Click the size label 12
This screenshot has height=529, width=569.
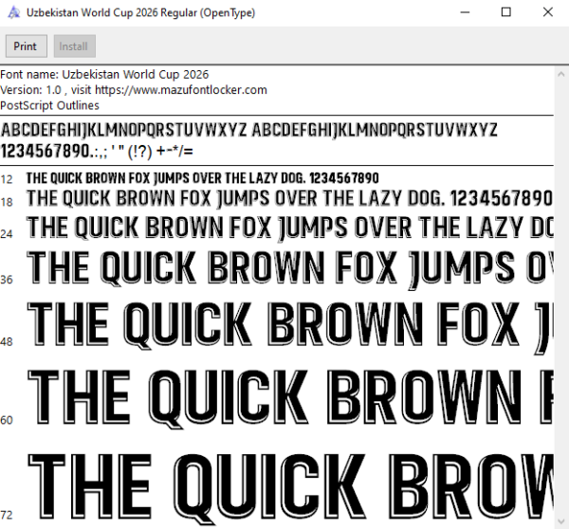click(7, 179)
